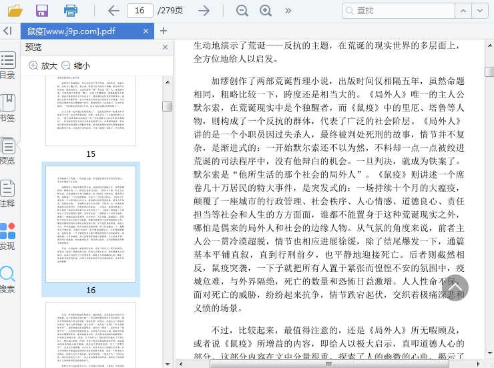Viewport: 494px width, 368px height.
Task: Open the 书签 bookmarks sidebar
Action: pyautogui.click(x=7, y=108)
